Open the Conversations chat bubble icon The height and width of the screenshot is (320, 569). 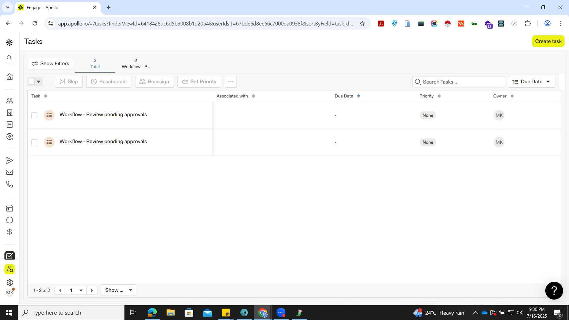point(9,220)
